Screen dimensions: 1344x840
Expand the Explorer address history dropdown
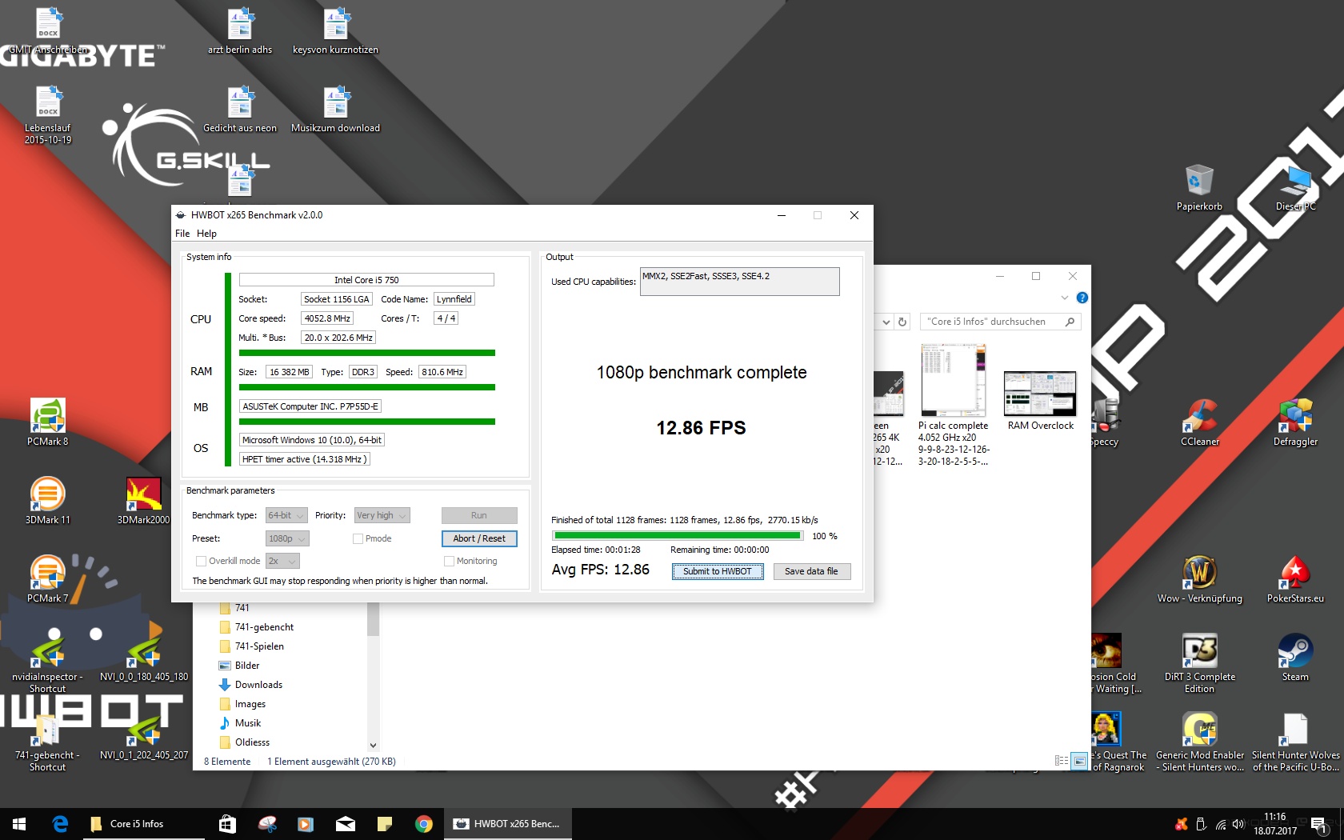coord(886,322)
